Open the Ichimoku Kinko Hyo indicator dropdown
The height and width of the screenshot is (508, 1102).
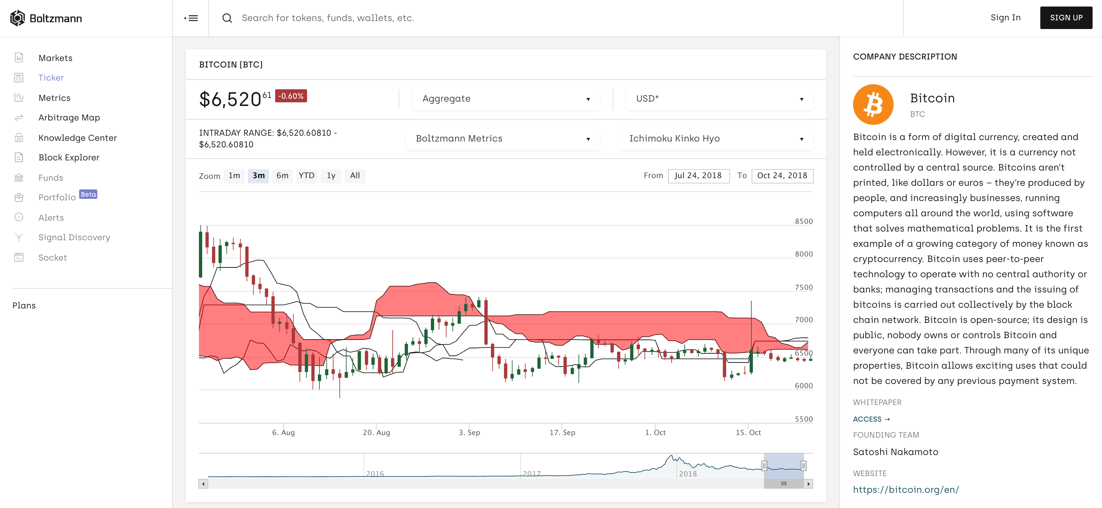coord(716,139)
